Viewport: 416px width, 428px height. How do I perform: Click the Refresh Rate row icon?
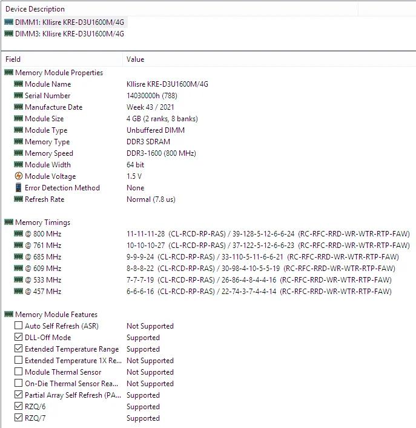tap(18, 199)
